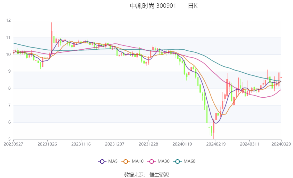Select the 中胤时尚 300901 chart title
293x178 pixels.
153,6
